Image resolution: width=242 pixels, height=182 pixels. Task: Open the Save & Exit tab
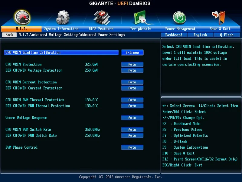220,29
